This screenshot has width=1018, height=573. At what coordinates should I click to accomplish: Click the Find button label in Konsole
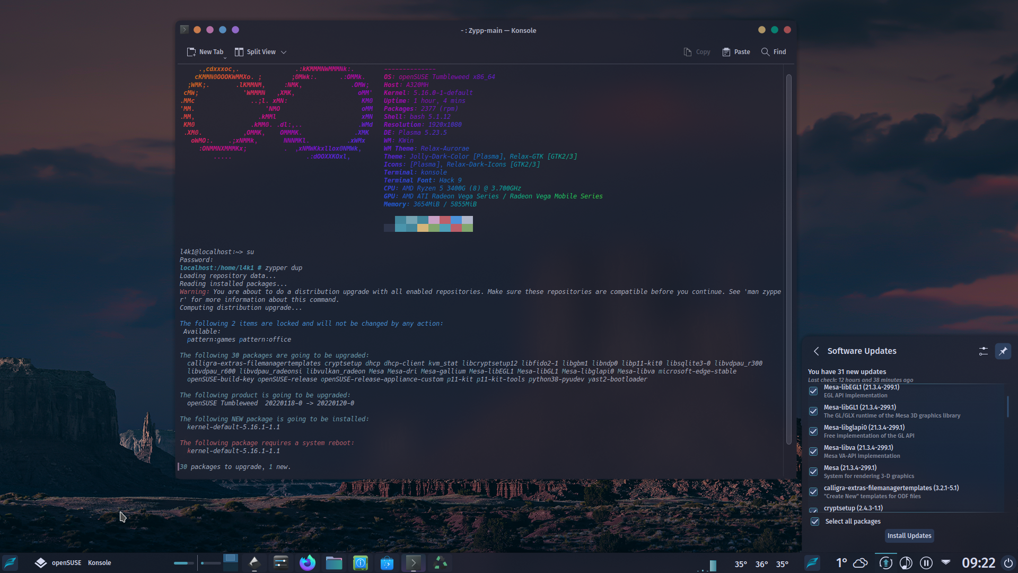point(779,52)
